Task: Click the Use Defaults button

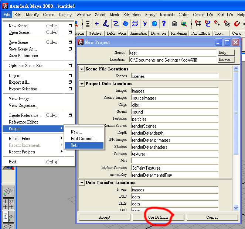Action: click(158, 217)
